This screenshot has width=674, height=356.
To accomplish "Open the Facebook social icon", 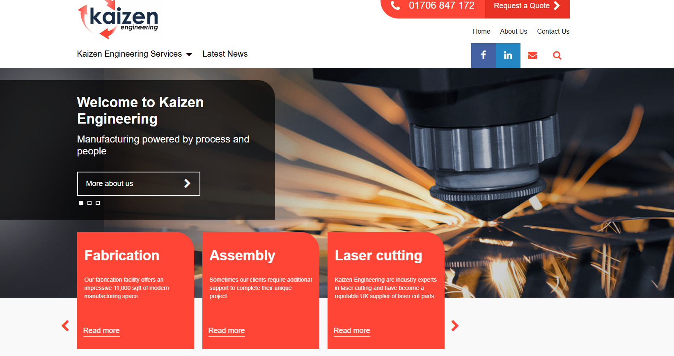I will click(x=483, y=55).
